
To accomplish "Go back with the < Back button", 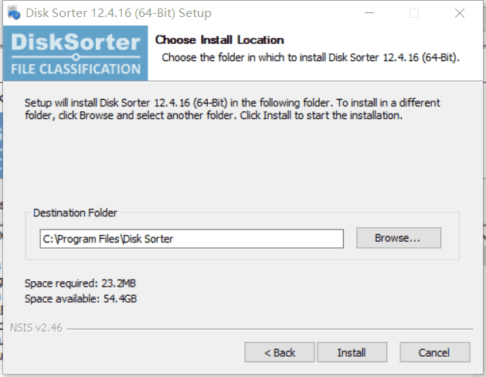I will tap(280, 352).
